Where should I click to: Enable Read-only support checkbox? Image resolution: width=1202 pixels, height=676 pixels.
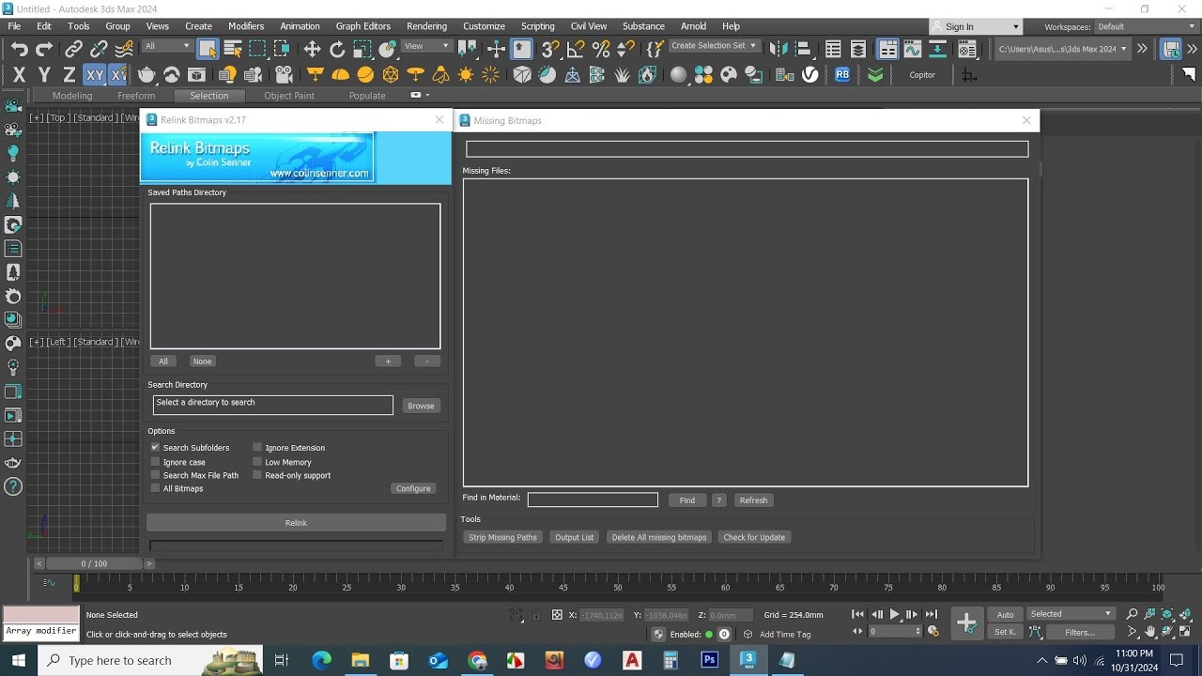257,475
